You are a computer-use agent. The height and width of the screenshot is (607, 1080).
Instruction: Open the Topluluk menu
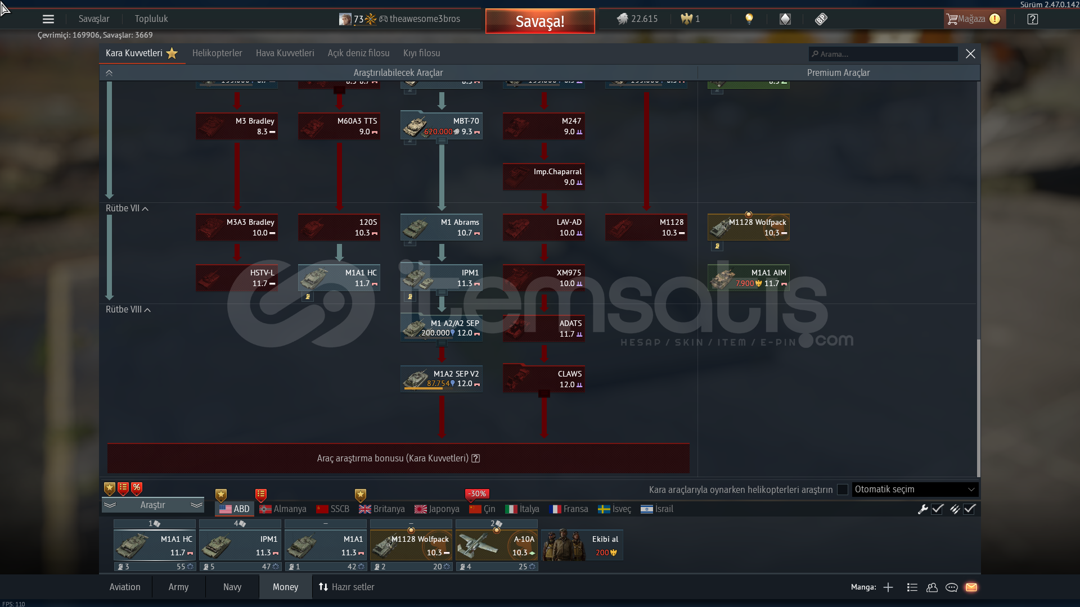pyautogui.click(x=151, y=19)
